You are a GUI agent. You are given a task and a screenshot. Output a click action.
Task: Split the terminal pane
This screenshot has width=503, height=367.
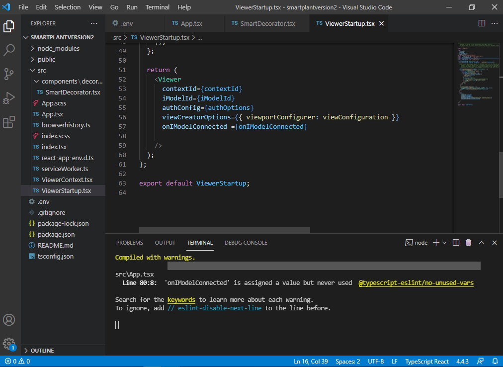[x=455, y=242]
